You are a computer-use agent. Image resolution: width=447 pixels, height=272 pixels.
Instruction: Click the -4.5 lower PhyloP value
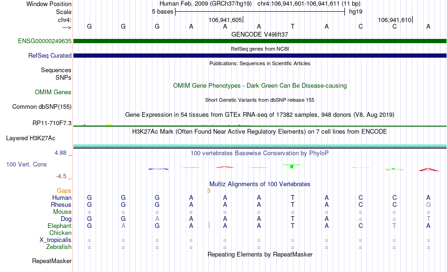click(61, 176)
